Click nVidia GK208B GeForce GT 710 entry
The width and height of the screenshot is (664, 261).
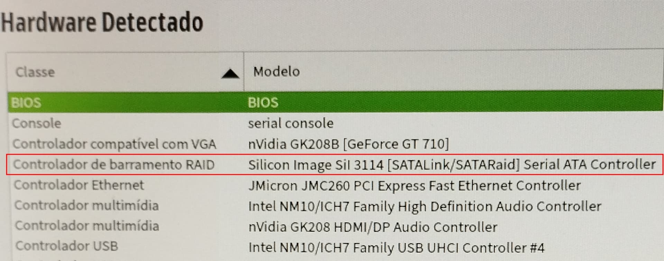coord(348,144)
